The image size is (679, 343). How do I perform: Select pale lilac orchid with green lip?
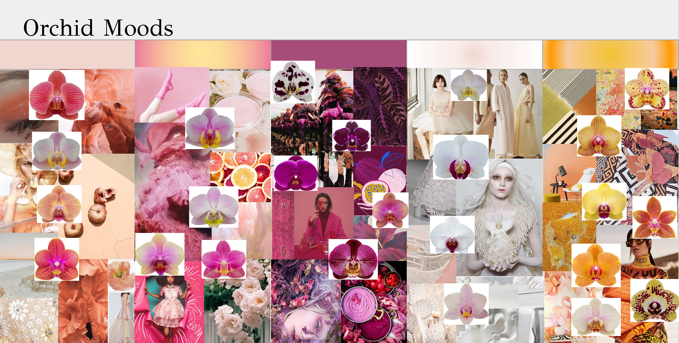(214, 207)
